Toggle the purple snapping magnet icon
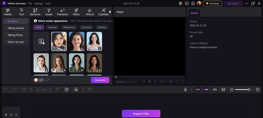263x118 pixels. pyautogui.click(x=206, y=90)
